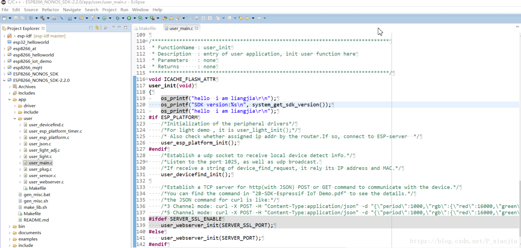Collapse the app folder
This screenshot has width=521, height=248.
click(x=9, y=99)
